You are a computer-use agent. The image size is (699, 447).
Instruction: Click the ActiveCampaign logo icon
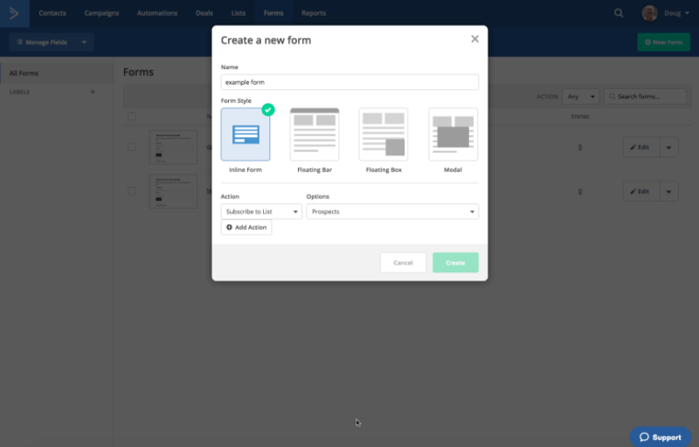[x=14, y=13]
